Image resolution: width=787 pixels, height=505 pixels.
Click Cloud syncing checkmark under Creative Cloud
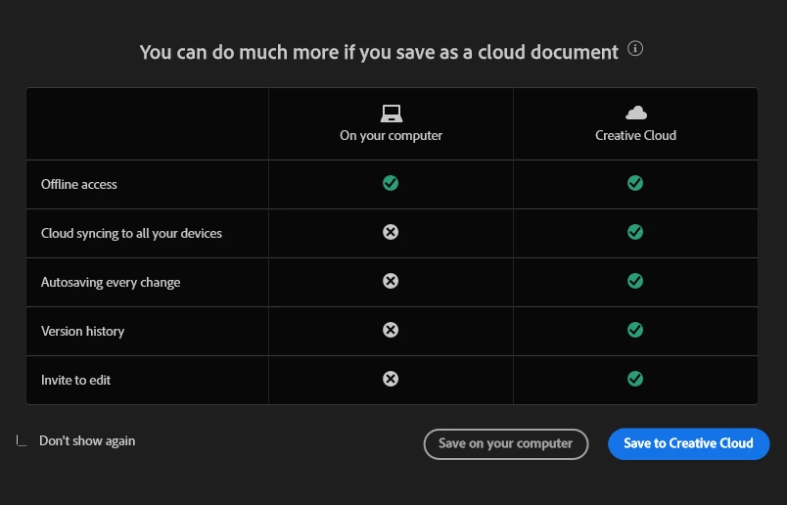pos(635,232)
